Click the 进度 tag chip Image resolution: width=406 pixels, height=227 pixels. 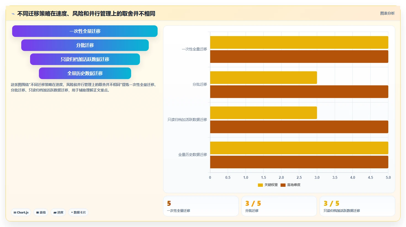(x=58, y=212)
